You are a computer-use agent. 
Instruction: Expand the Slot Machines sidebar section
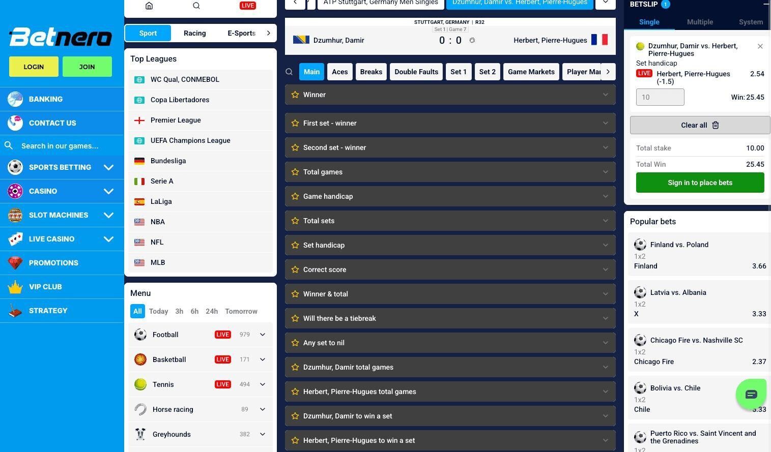(108, 215)
